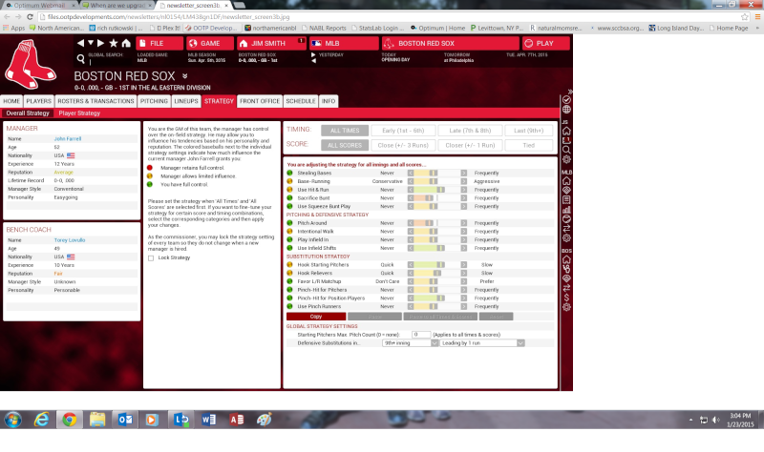Image resolution: width=764 pixels, height=452 pixels.
Task: Click the global search magnifier icon
Action: pyautogui.click(x=81, y=59)
